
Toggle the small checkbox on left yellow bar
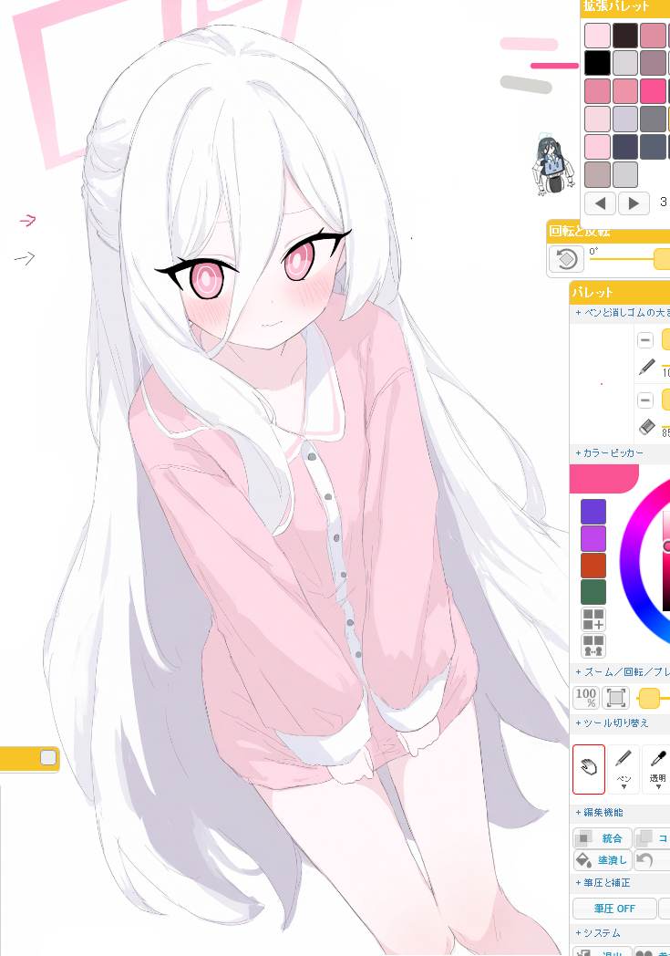click(x=48, y=757)
